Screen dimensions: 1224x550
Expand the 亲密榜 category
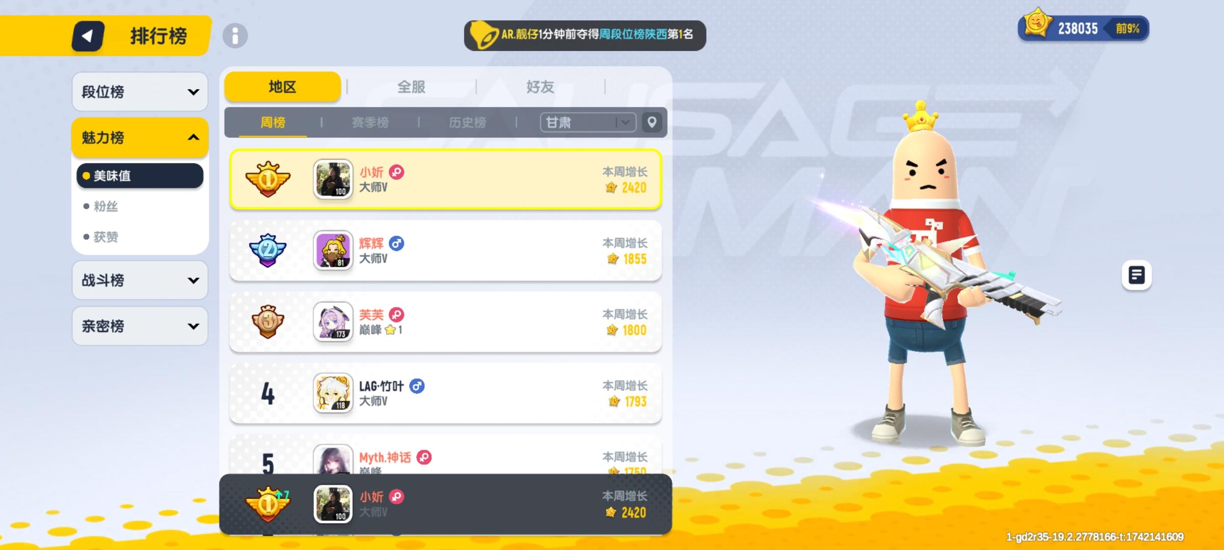(140, 326)
